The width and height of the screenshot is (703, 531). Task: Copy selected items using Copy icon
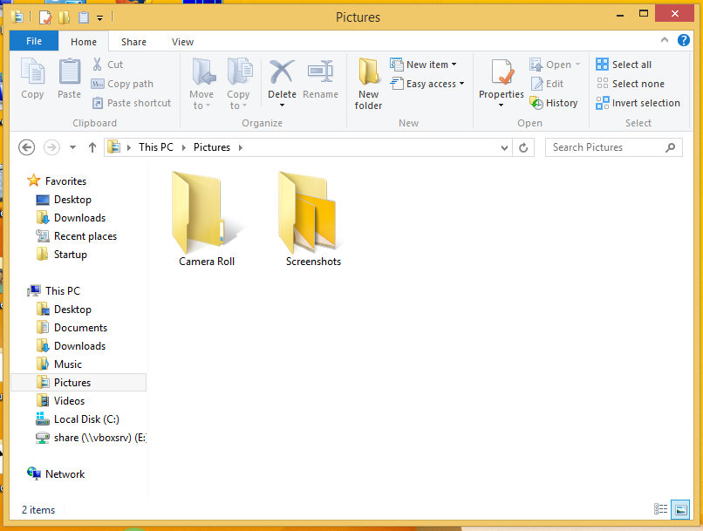pos(32,78)
